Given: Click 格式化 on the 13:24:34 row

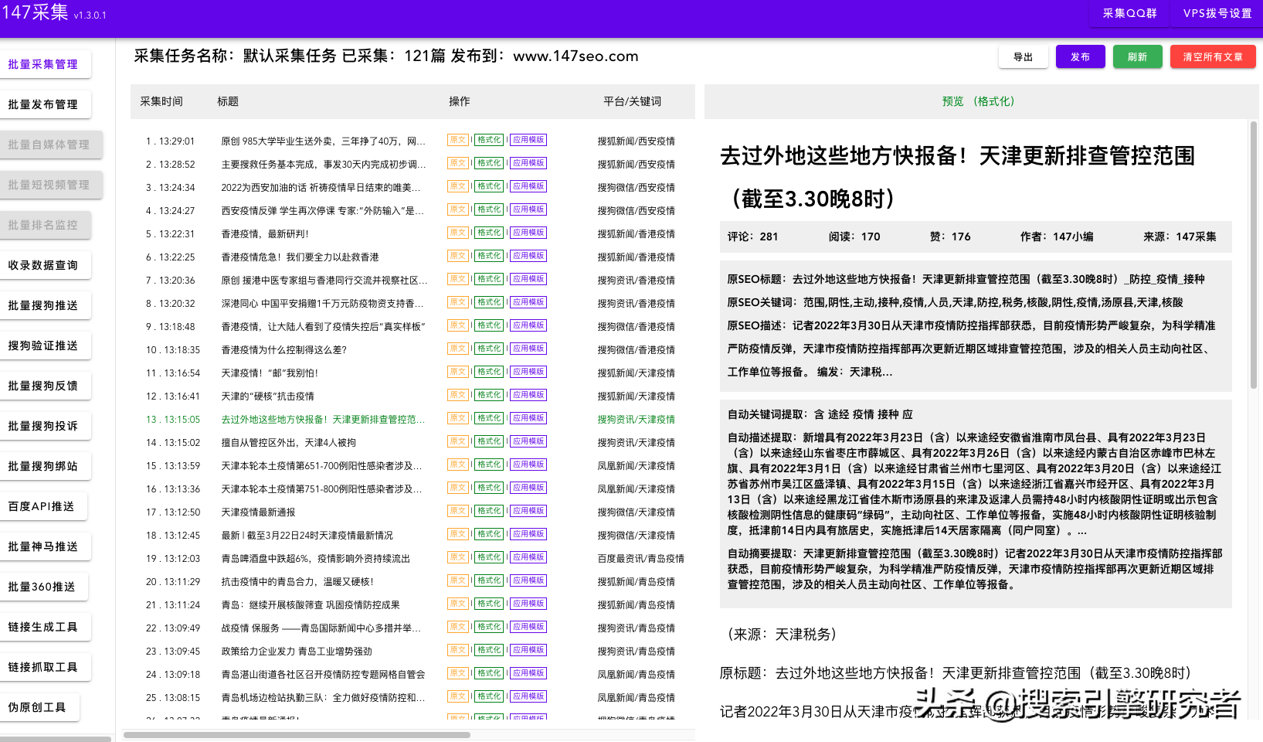Looking at the screenshot, I should (x=489, y=186).
